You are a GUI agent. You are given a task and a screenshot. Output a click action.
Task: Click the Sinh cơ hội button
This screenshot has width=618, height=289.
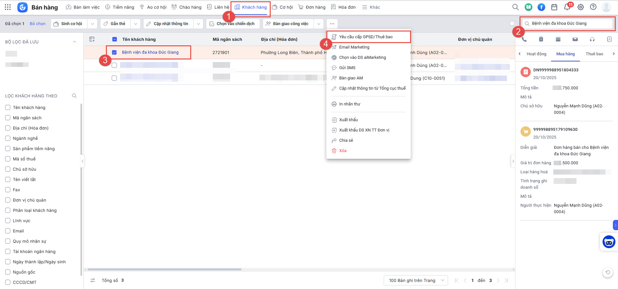coord(70,24)
